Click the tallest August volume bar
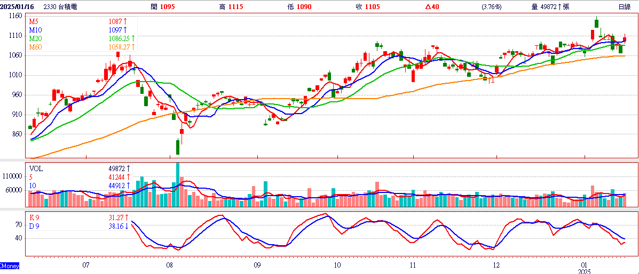Image resolution: width=639 pixels, height=274 pixels. pyautogui.click(x=178, y=184)
